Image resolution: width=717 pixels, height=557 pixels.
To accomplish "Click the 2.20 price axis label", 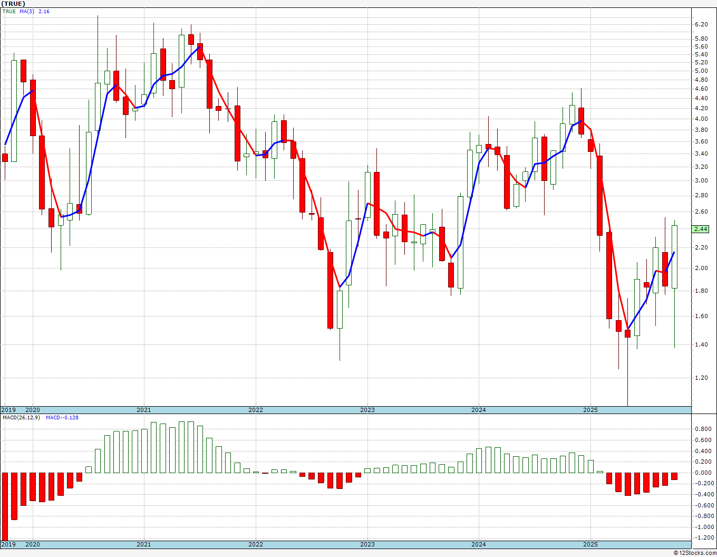I will click(x=701, y=247).
